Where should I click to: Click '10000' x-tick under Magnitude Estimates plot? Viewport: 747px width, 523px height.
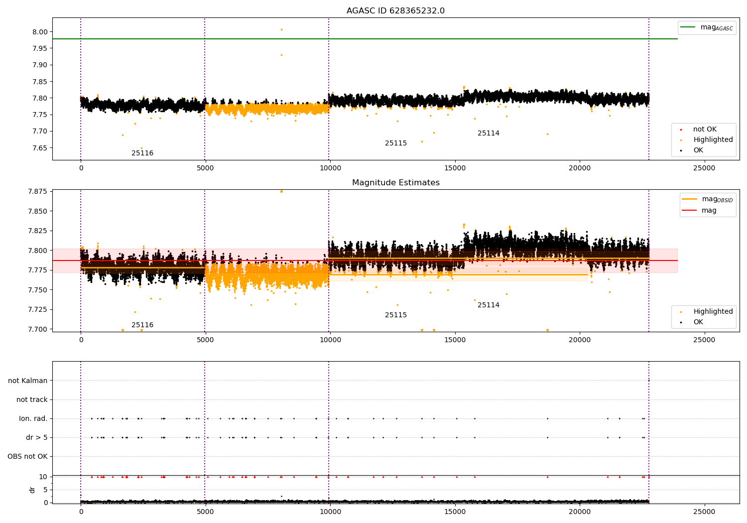click(330, 340)
